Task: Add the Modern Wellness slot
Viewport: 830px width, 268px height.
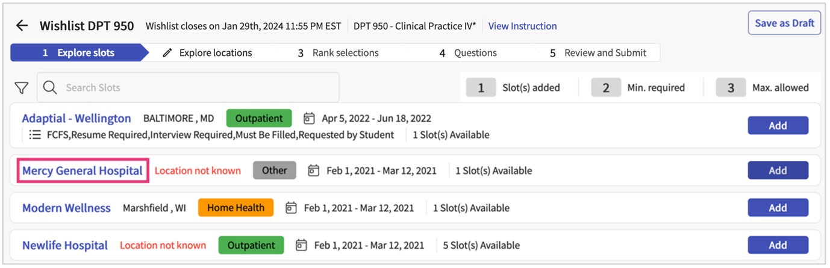Action: (778, 208)
